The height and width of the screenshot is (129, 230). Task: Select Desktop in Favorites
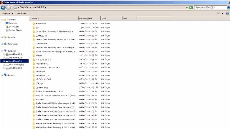[13, 23]
